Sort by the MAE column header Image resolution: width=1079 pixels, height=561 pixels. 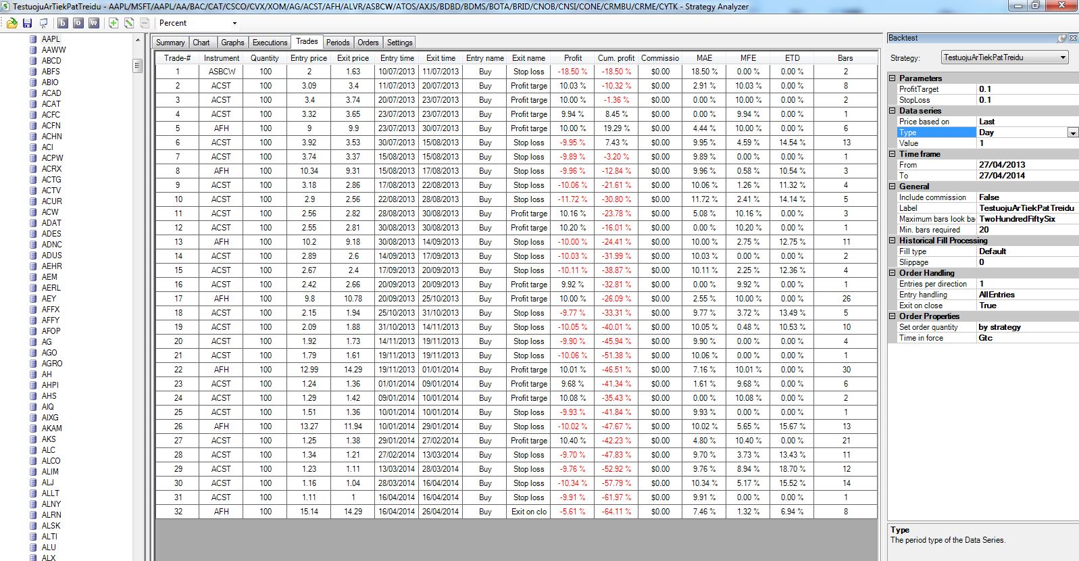[x=704, y=58]
